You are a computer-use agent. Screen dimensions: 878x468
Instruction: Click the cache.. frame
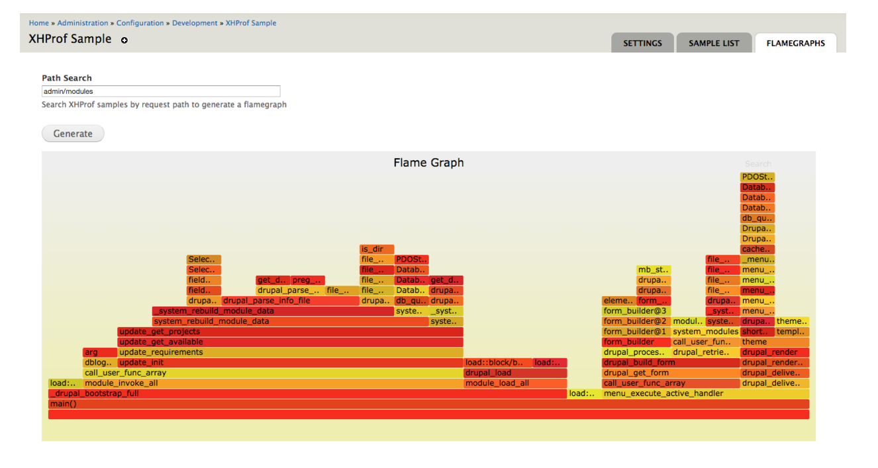(757, 249)
